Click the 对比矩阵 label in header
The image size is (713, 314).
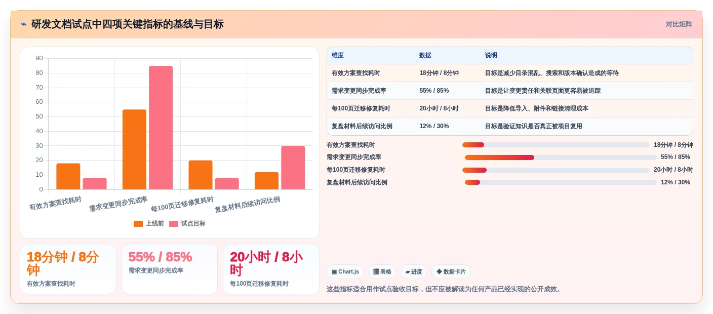coord(679,24)
